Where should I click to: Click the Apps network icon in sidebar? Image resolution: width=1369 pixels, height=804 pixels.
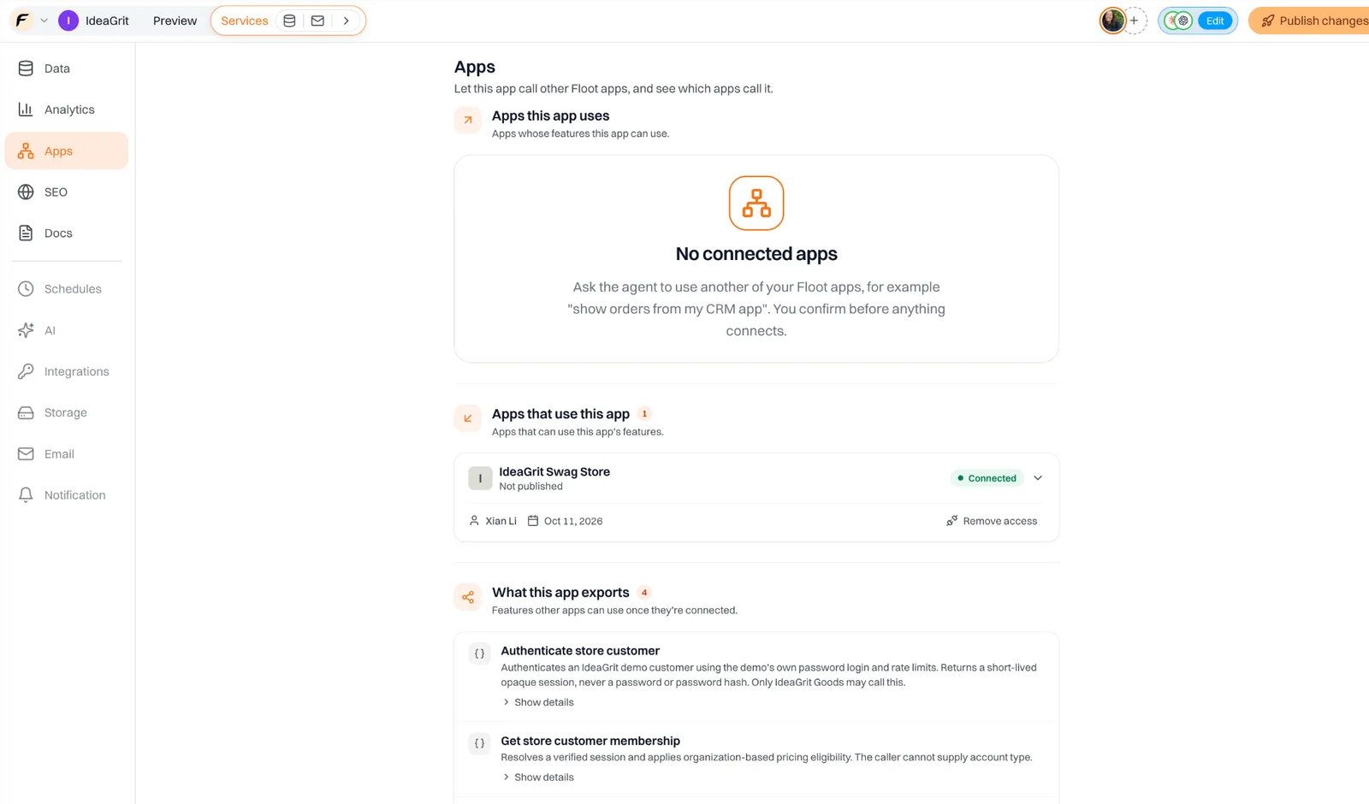26,151
